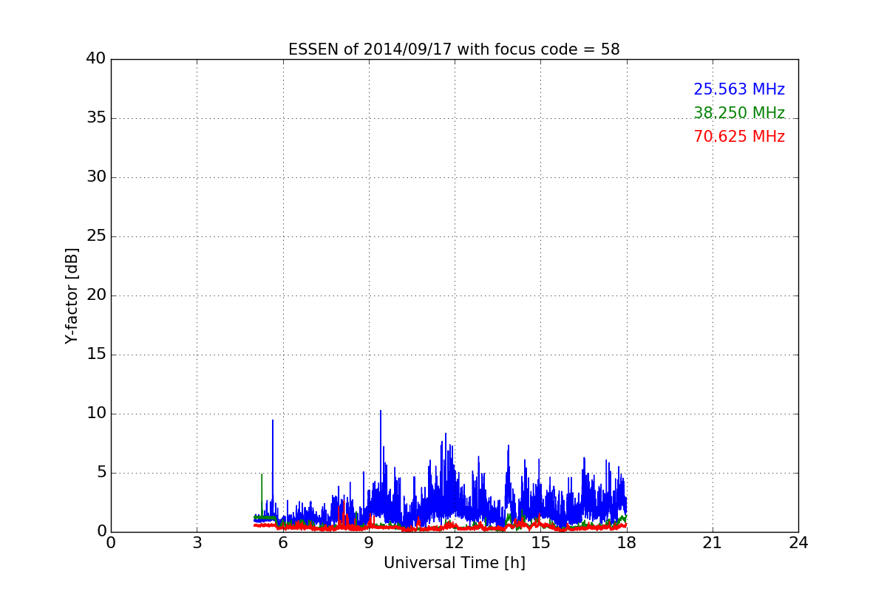Viewport: 887px width, 591px height.
Task: Click the green spike peak near 5.3 h
Action: pos(262,475)
